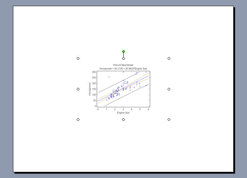Click the bottom-center resize handle
The width and height of the screenshot is (247, 178).
point(123,120)
